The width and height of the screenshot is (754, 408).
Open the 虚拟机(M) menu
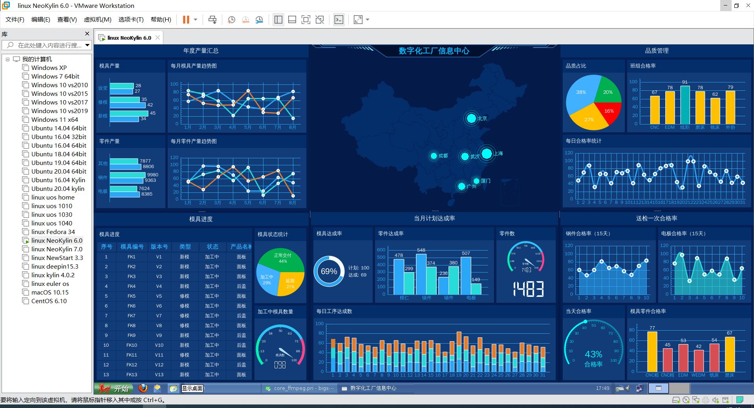(97, 20)
